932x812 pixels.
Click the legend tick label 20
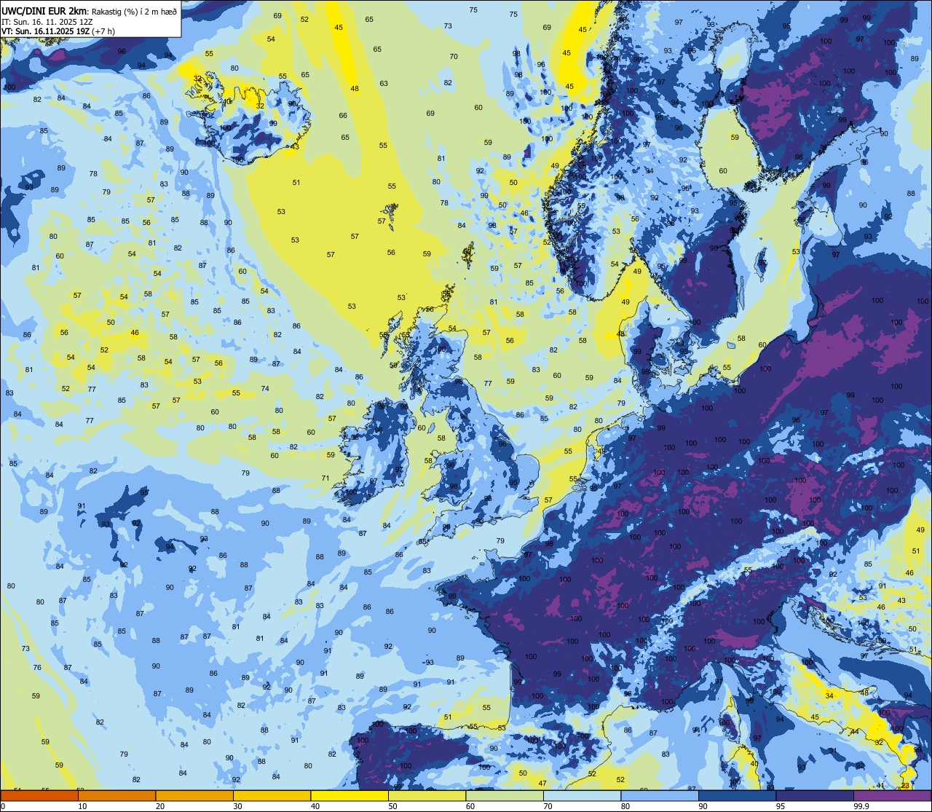click(160, 806)
